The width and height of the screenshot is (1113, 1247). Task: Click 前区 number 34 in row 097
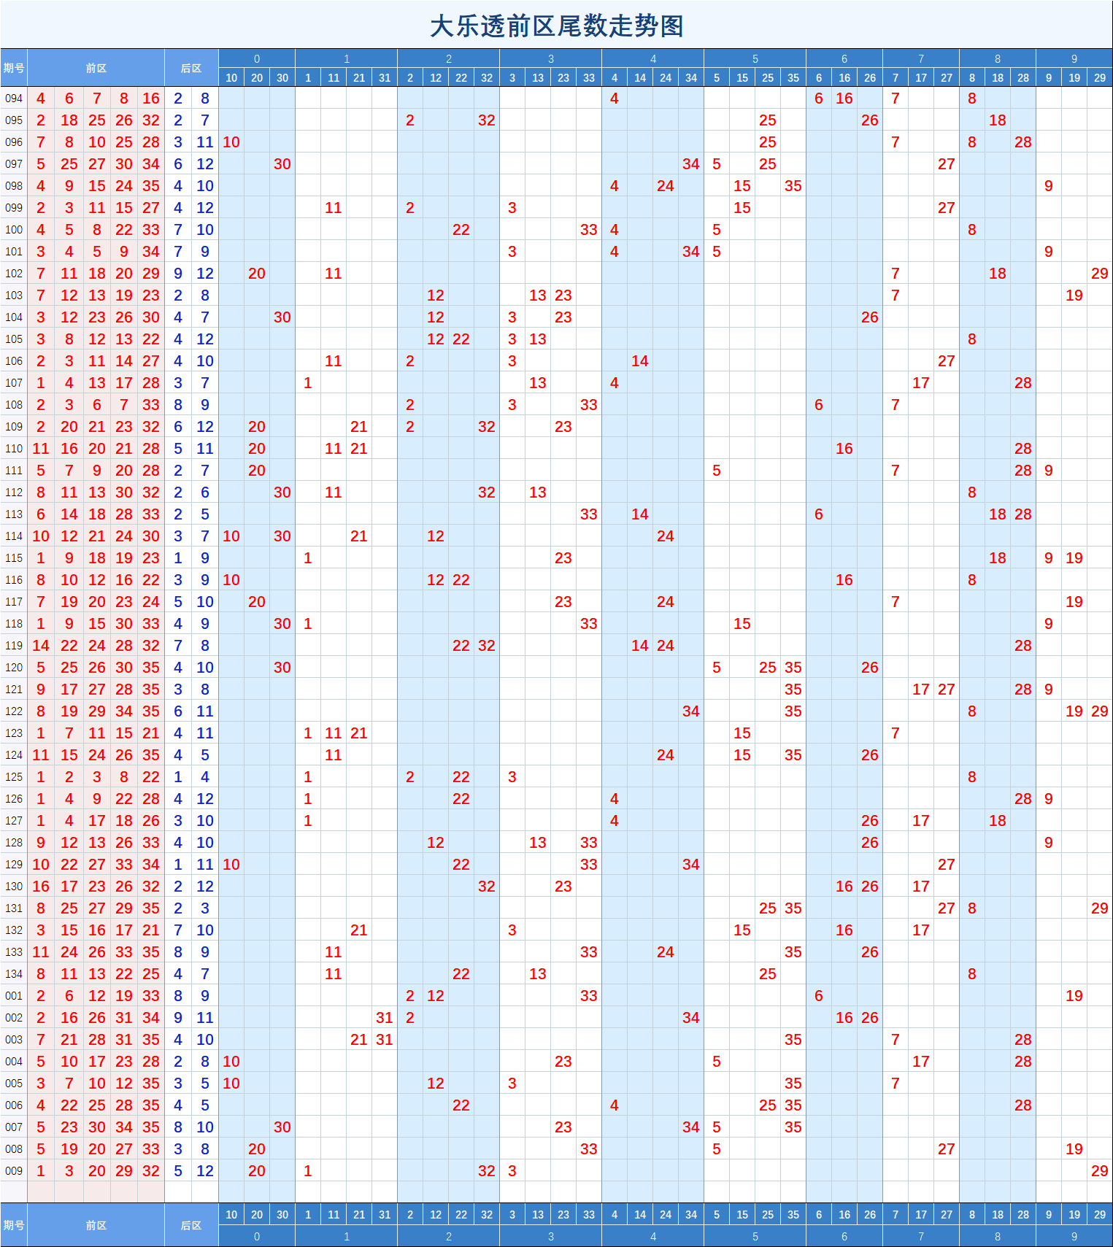point(151,164)
